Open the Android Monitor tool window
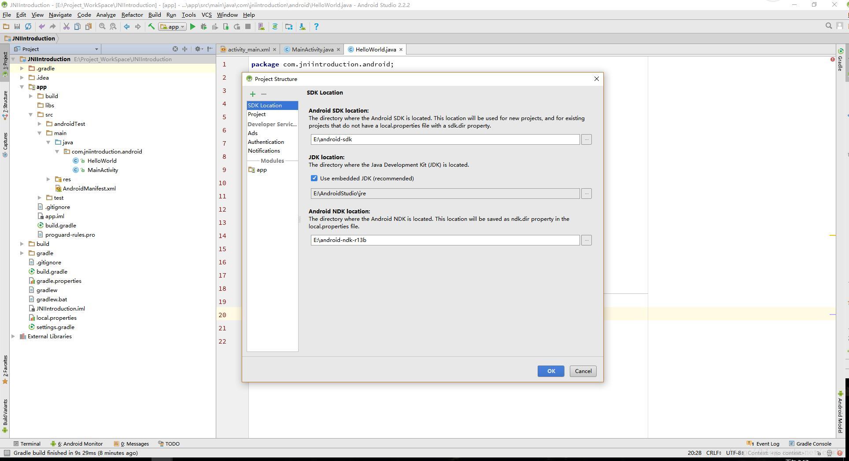This screenshot has width=849, height=461. [77, 444]
